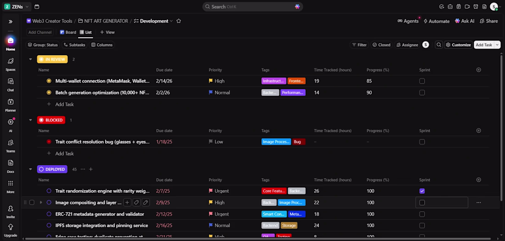Collapse the IN REVIEW group

tap(31, 59)
